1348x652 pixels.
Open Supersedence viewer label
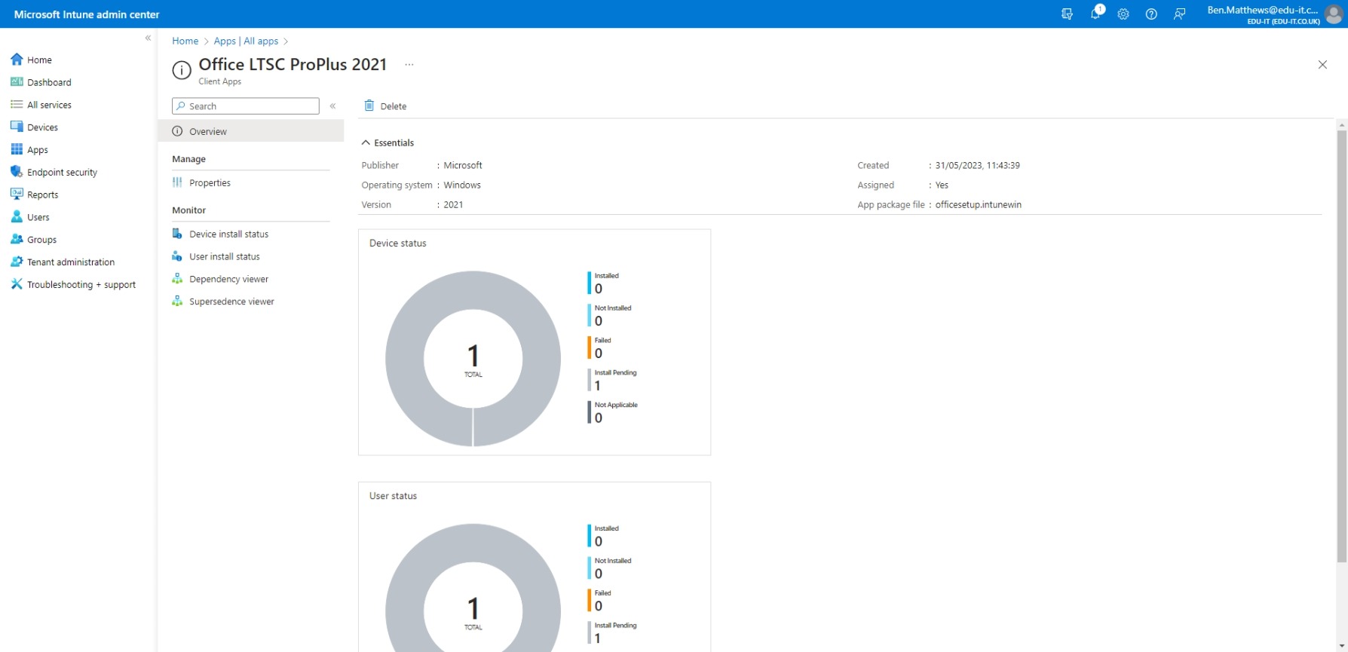(231, 302)
